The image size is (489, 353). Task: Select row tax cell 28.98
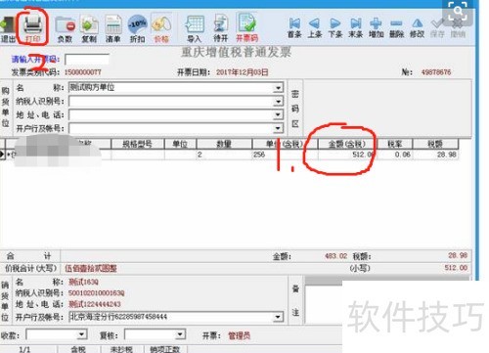pyautogui.click(x=435, y=154)
